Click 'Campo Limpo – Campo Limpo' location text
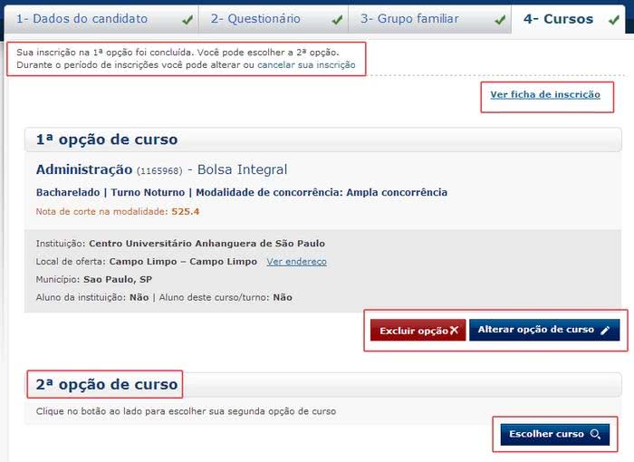634x462 pixels. (x=183, y=262)
